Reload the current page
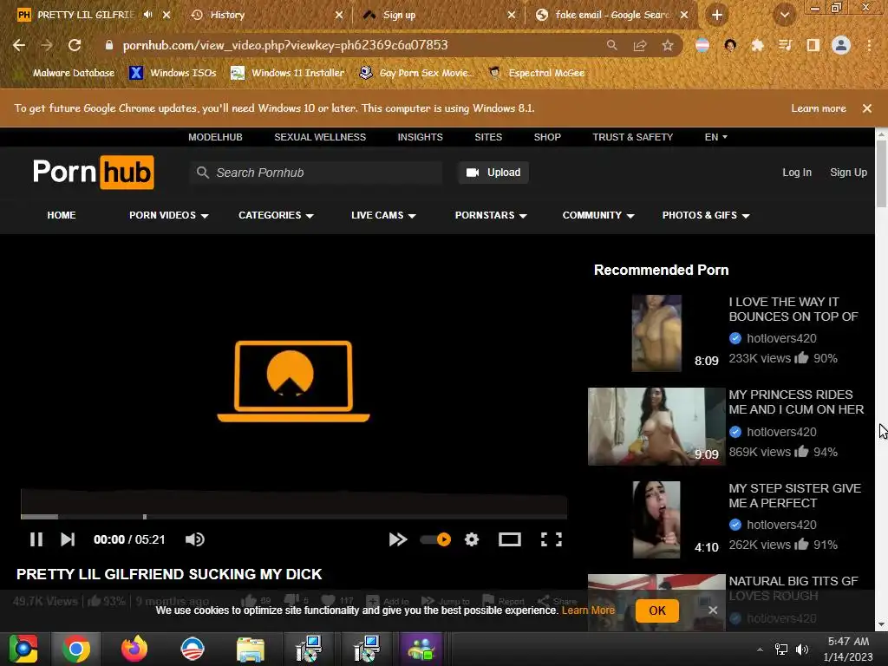The width and height of the screenshot is (888, 666). (75, 45)
